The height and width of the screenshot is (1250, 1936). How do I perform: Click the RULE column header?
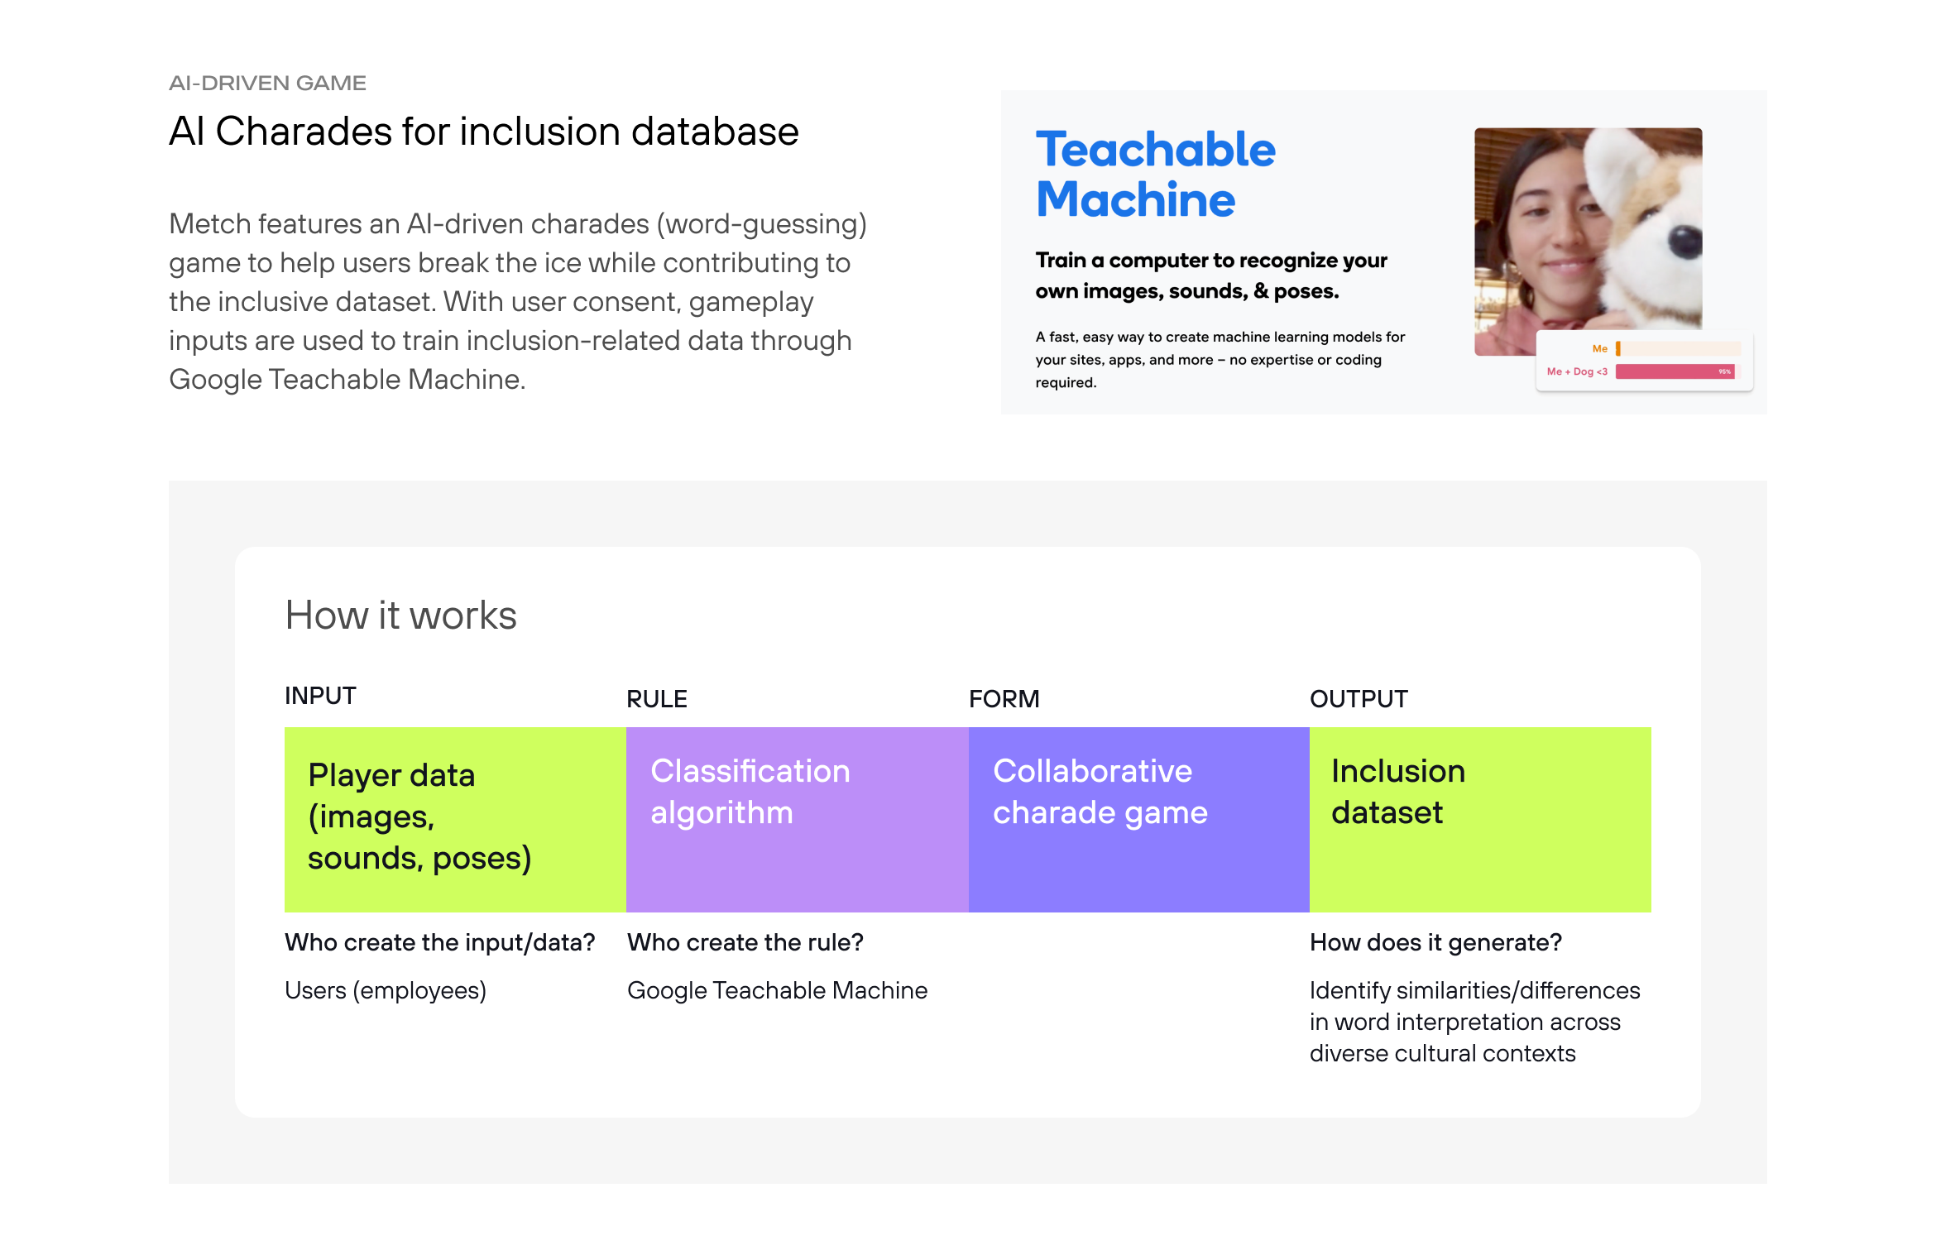[x=657, y=699]
